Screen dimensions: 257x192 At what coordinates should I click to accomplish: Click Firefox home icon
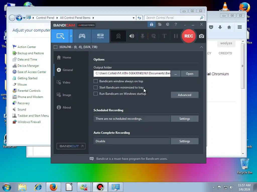point(229,27)
